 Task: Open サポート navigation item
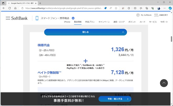tap(164, 22)
